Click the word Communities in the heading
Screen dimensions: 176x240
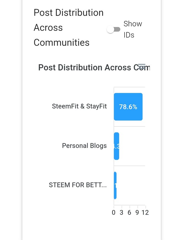(62, 42)
